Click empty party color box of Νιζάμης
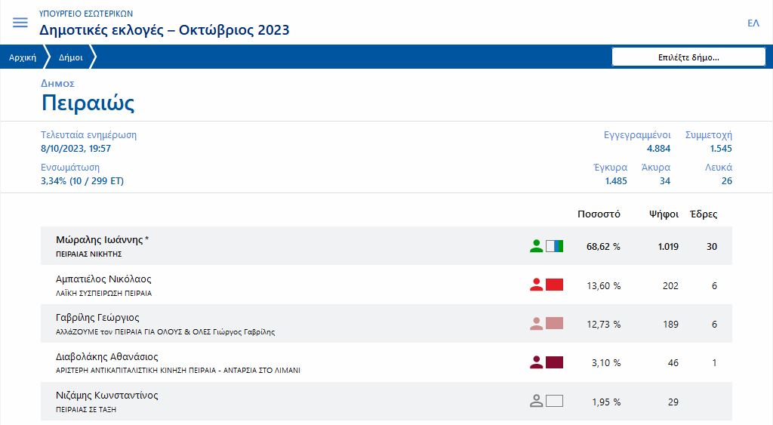773x425 pixels. click(x=555, y=402)
